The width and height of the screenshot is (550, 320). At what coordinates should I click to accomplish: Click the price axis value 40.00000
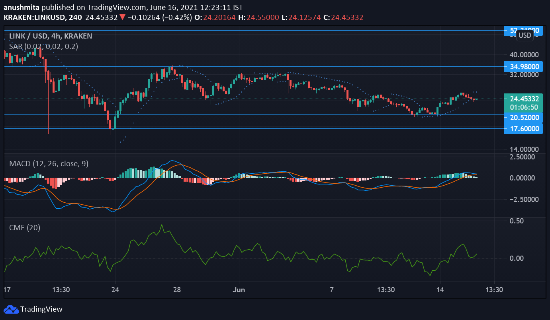[x=523, y=55]
